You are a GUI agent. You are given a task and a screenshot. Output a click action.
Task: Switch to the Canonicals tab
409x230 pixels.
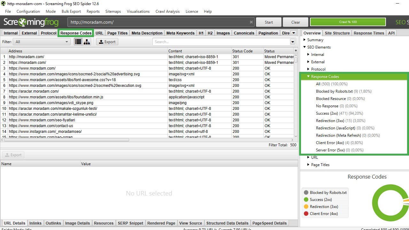click(244, 33)
